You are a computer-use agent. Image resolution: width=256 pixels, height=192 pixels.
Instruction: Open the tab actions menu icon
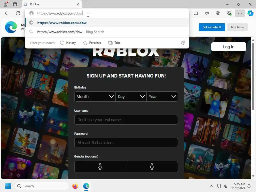[15, 4]
